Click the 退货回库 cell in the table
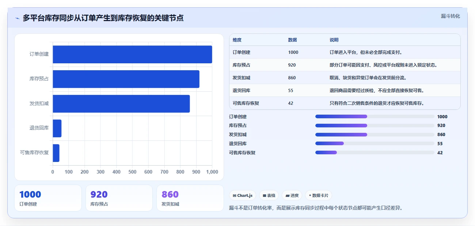The width and height of the screenshot is (475, 226). click(242, 91)
